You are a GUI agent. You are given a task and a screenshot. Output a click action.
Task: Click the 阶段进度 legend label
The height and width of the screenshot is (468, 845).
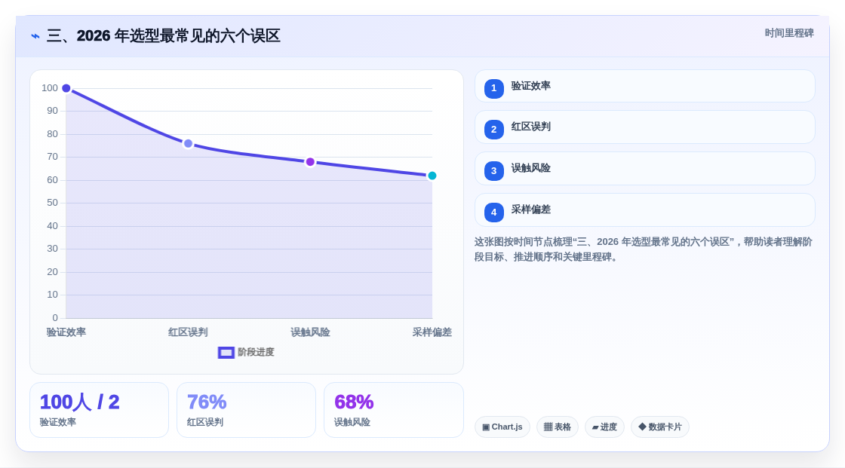pos(256,352)
